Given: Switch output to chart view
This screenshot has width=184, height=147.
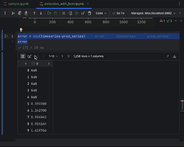Looking at the screenshot, I should [29, 56].
